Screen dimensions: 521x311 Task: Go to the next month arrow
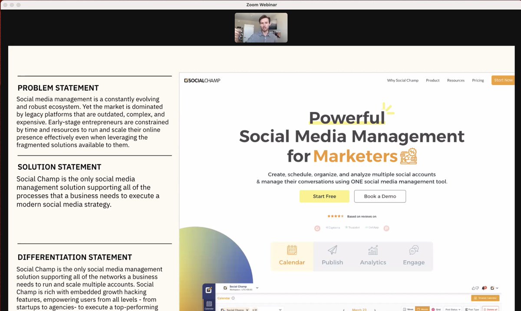[375, 310]
